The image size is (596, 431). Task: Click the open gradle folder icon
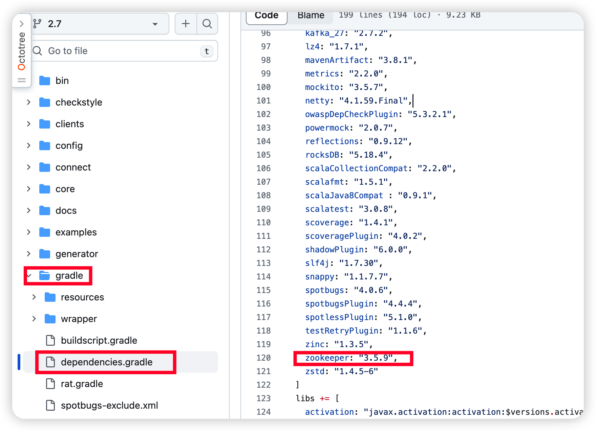pyautogui.click(x=45, y=275)
